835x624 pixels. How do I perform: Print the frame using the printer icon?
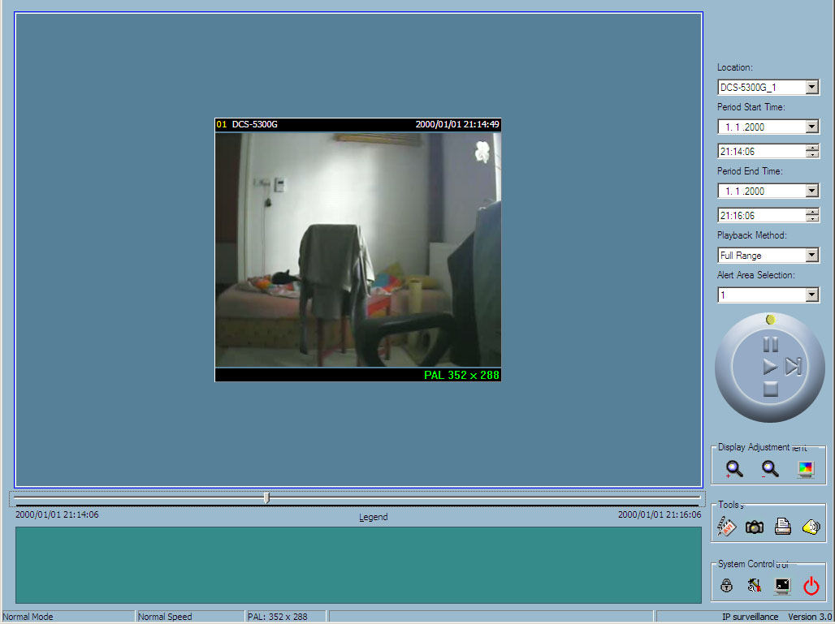pyautogui.click(x=783, y=527)
